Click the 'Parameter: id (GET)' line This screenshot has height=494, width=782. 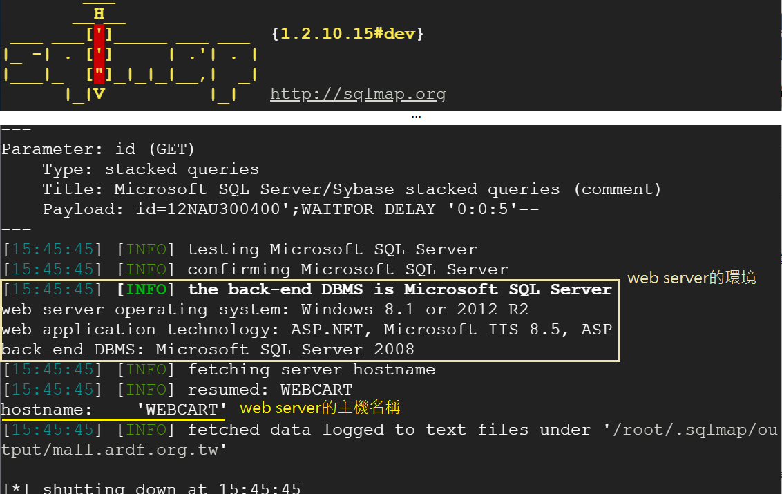coord(98,149)
